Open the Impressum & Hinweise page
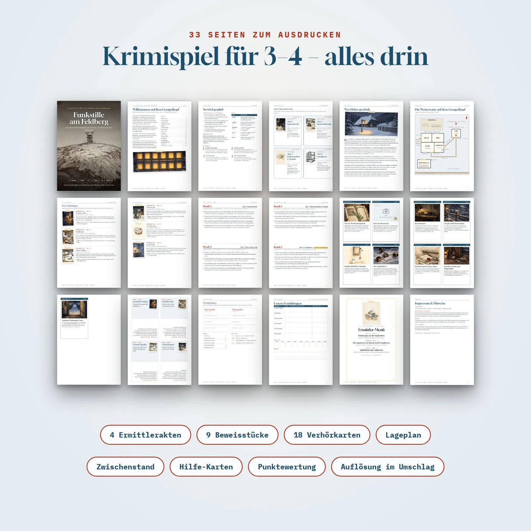The height and width of the screenshot is (531, 531). [x=442, y=340]
